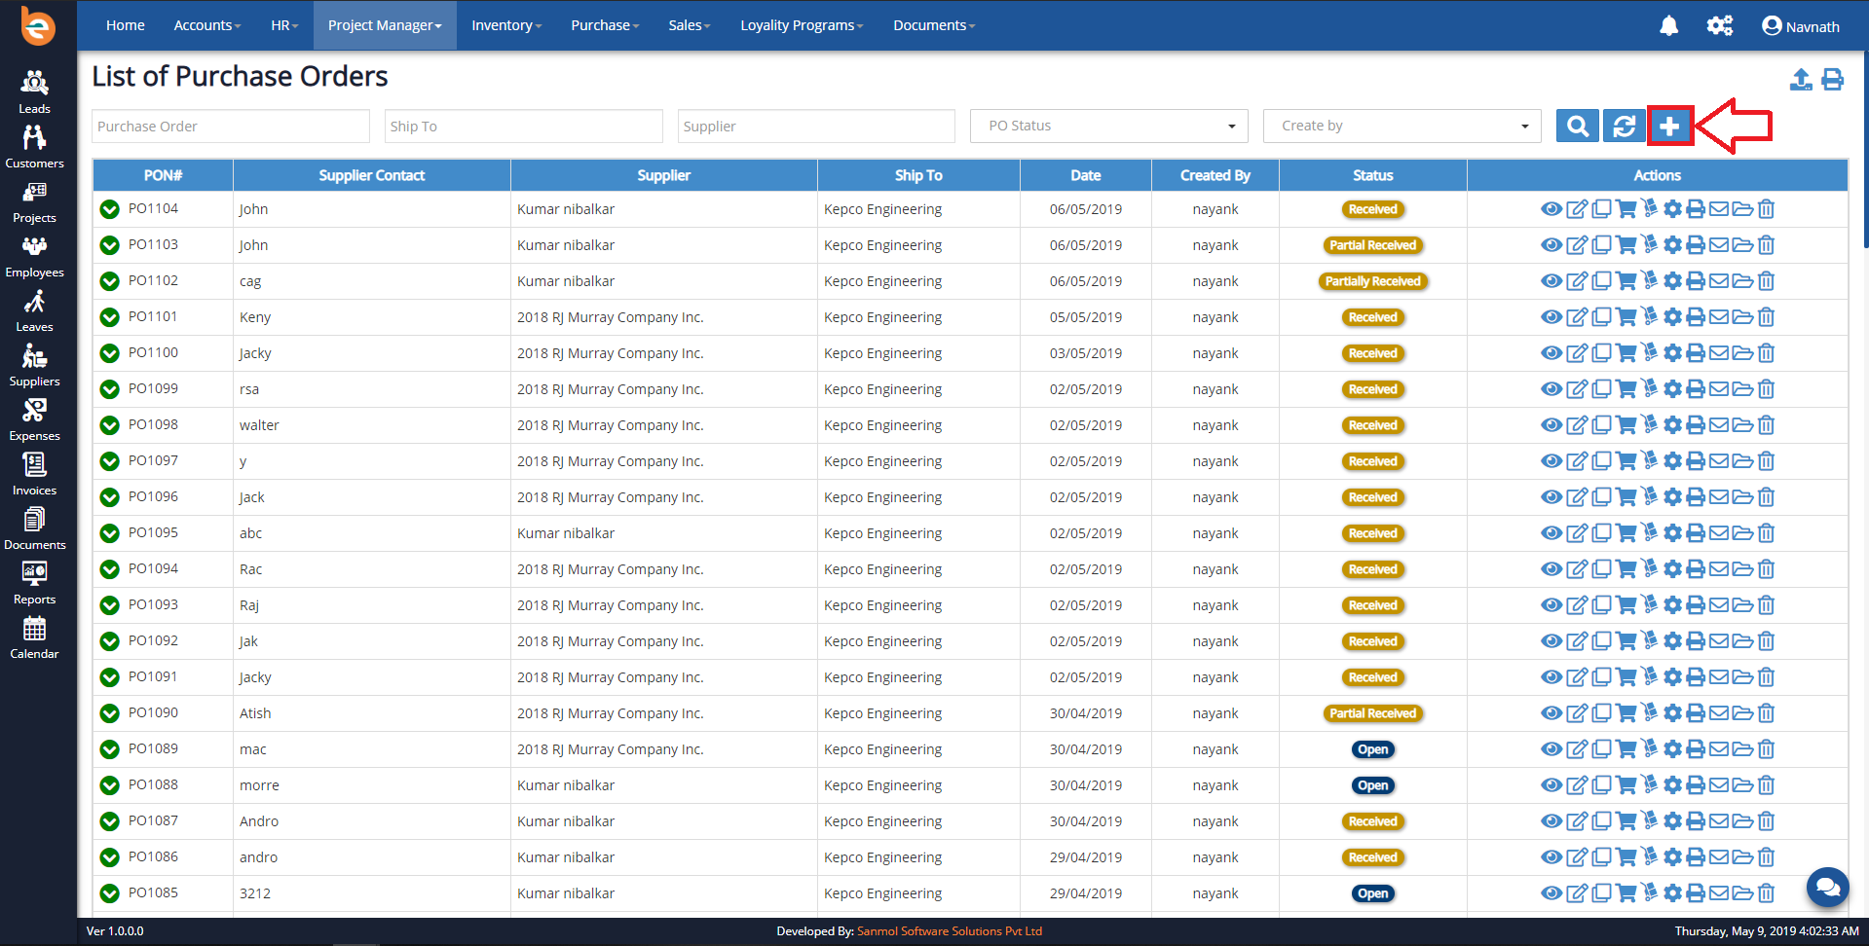
Task: Click the search magnifier button
Action: click(x=1578, y=127)
